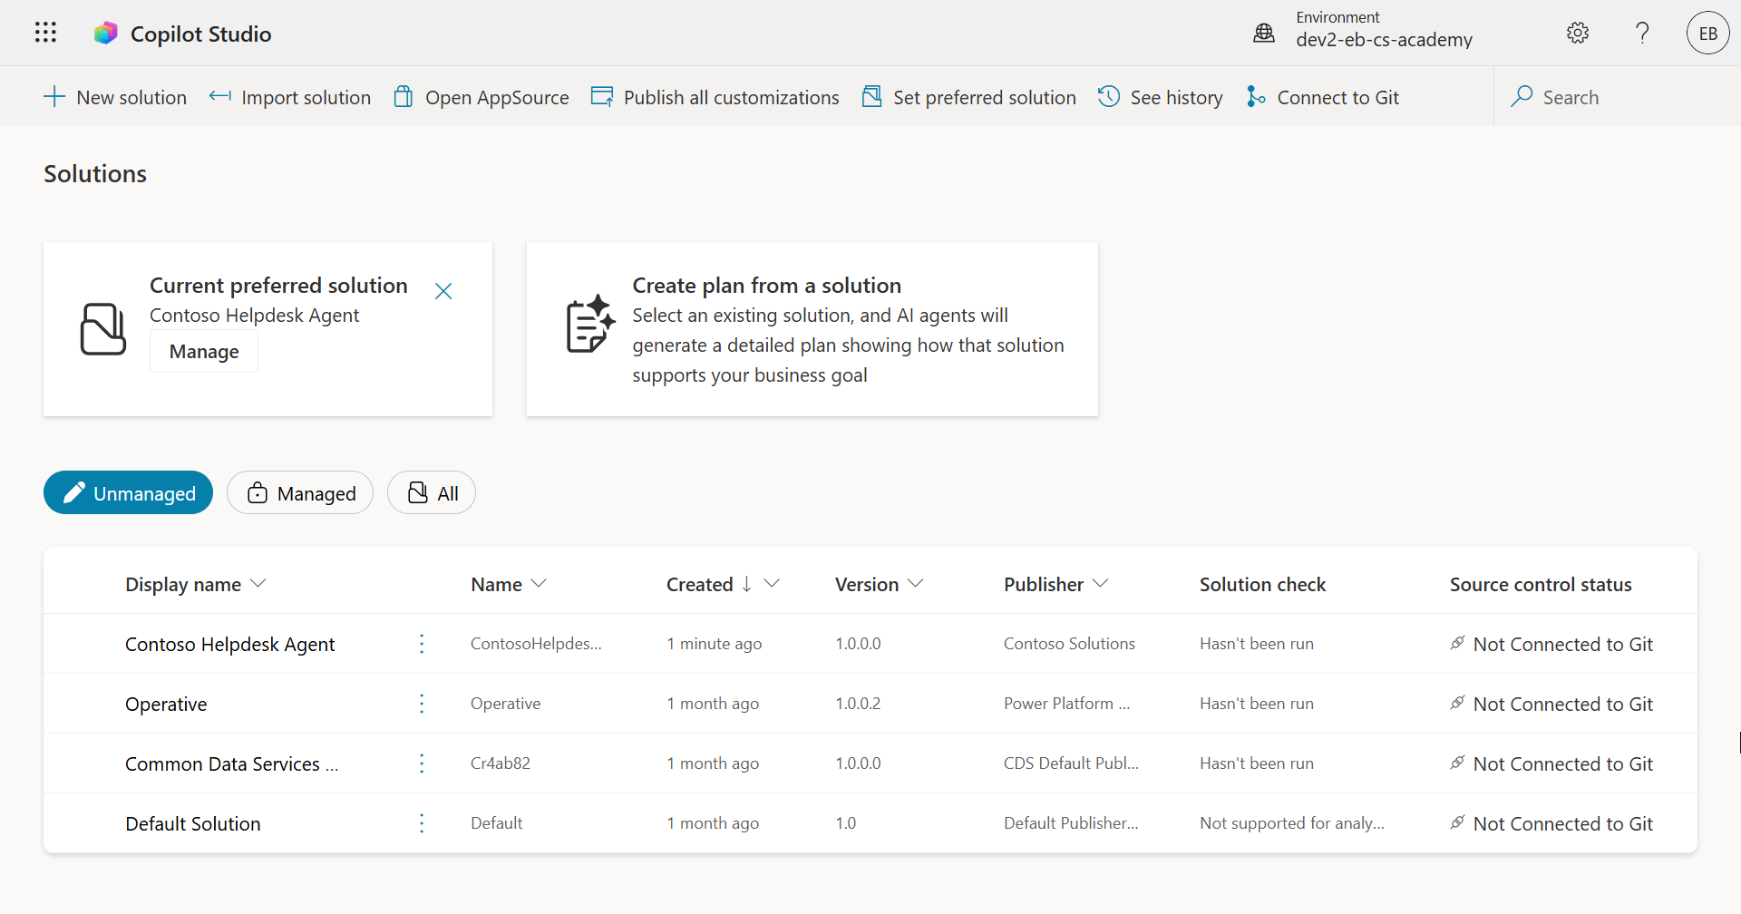
Task: Open more options for Operative solution
Action: [x=422, y=704]
